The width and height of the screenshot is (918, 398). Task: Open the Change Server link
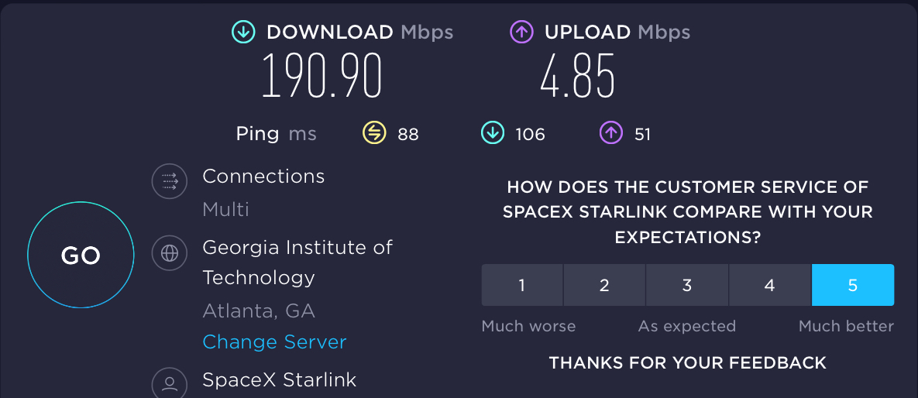pyautogui.click(x=274, y=341)
